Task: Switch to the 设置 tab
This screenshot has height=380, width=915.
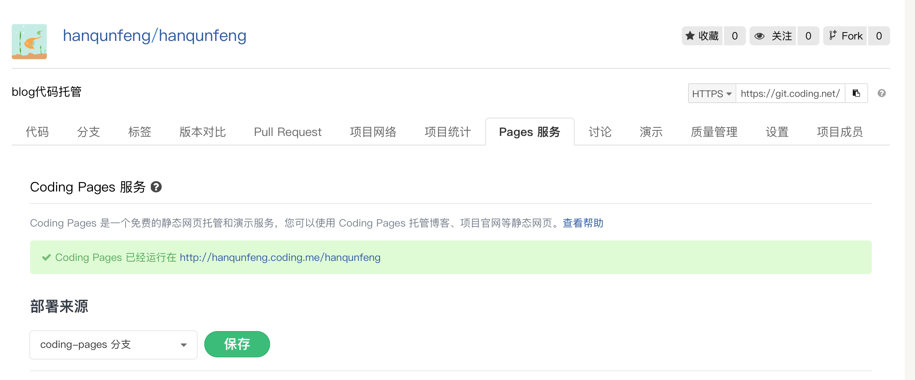Action: coord(777,132)
